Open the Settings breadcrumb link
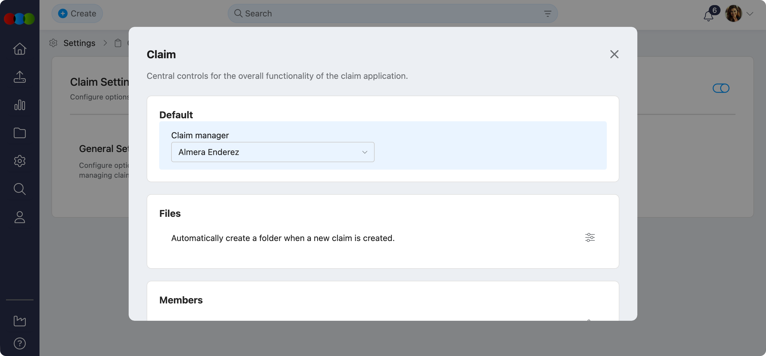Screen dimensions: 766x356 coord(79,43)
